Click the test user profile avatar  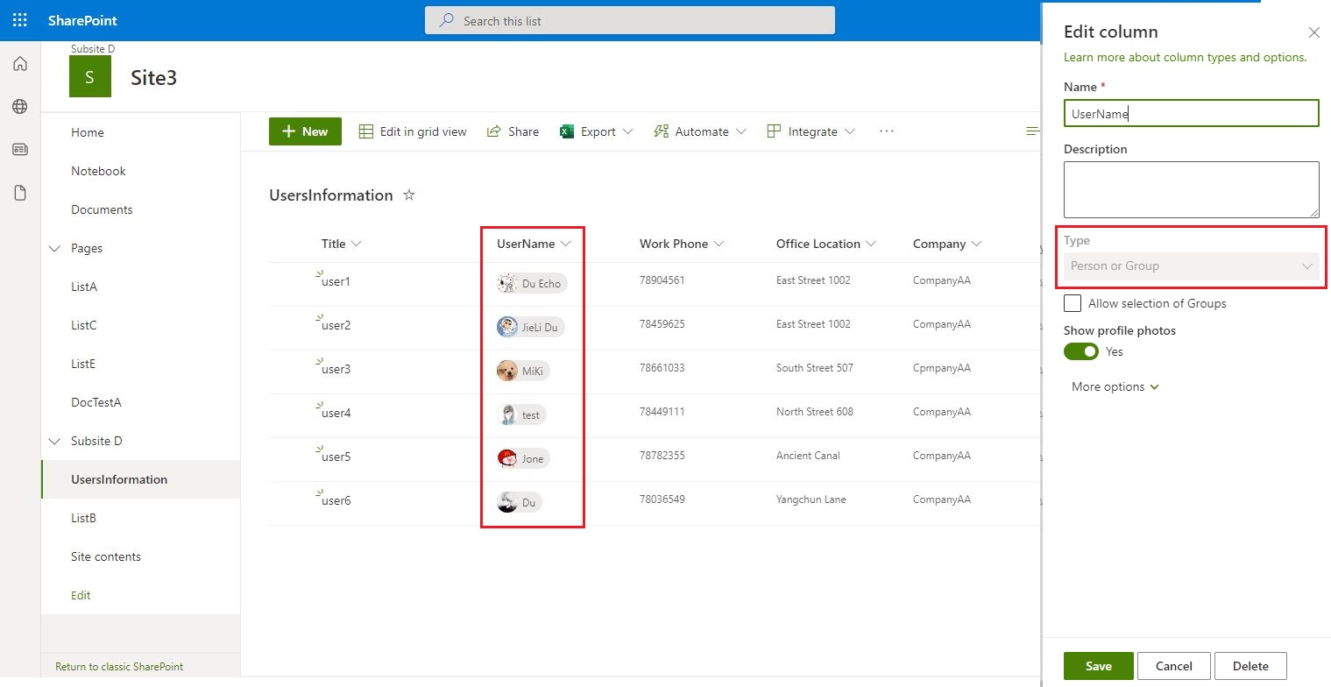[506, 414]
